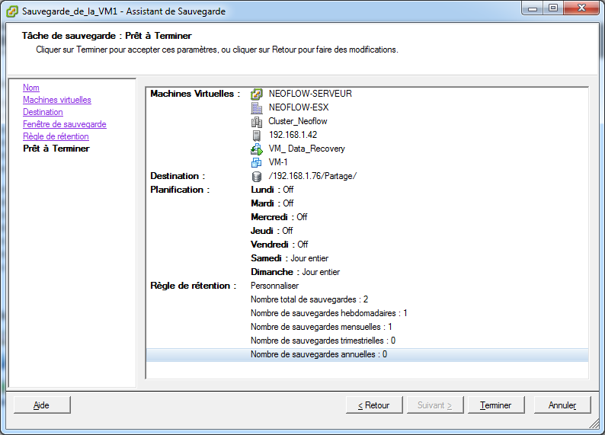
Task: Click the VM_ Data_Recovery appliance icon
Action: tap(257, 149)
